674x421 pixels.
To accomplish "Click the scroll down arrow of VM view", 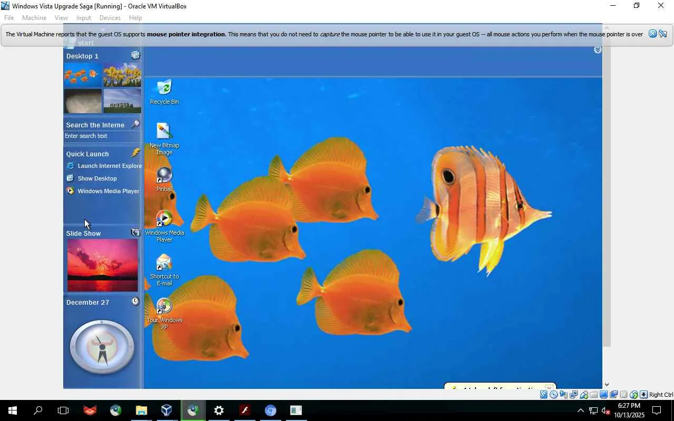I will (607, 385).
